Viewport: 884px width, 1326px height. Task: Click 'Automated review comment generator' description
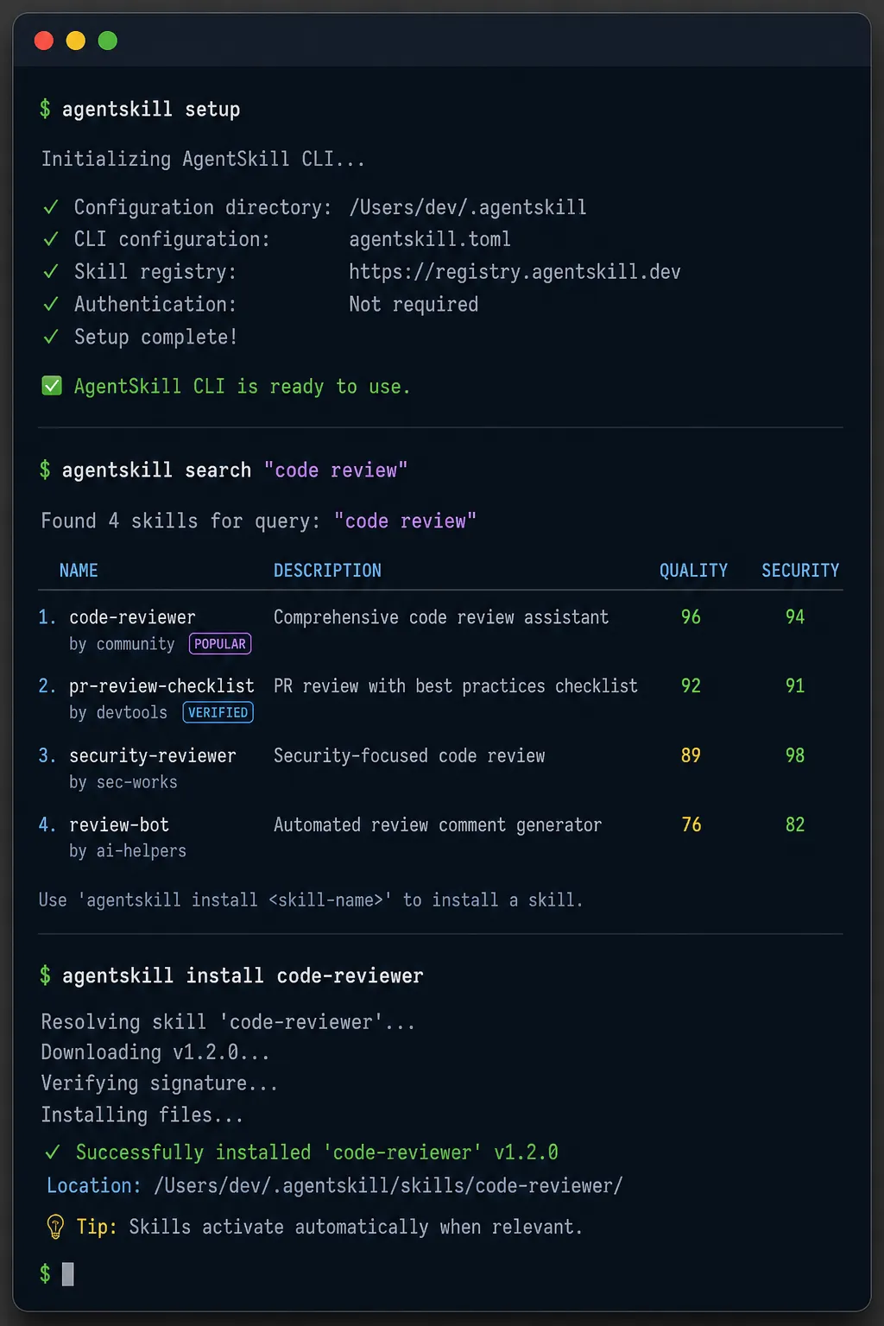click(x=438, y=825)
